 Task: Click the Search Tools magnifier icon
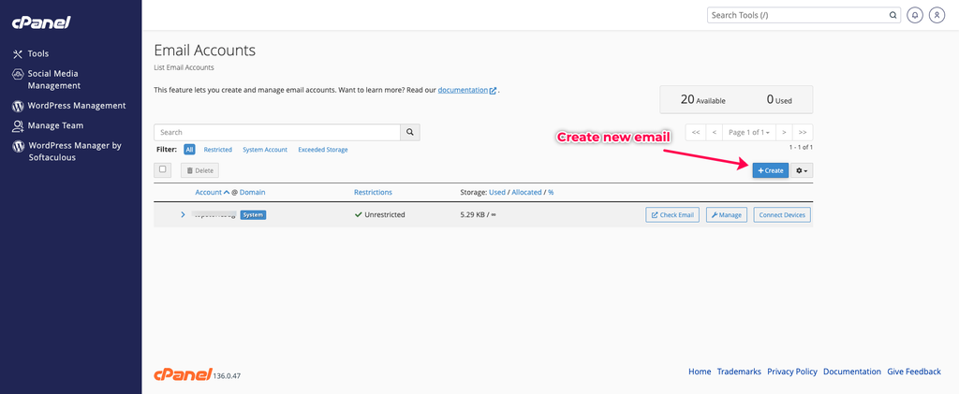[x=893, y=15]
